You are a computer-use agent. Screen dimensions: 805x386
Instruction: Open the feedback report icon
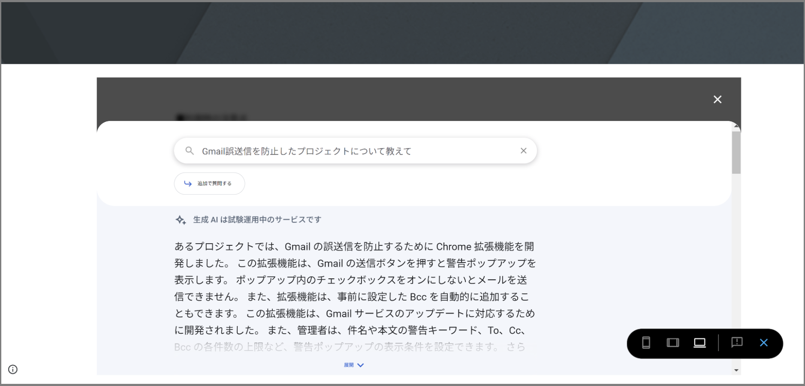coord(737,342)
